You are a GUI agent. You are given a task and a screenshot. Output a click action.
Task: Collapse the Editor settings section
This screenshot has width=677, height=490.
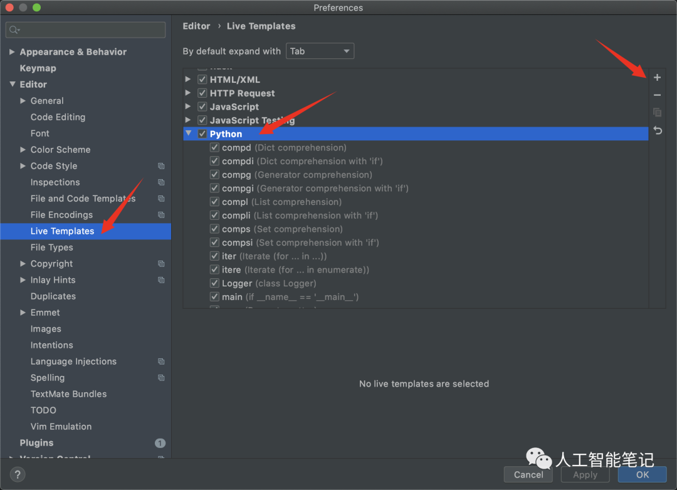[12, 84]
